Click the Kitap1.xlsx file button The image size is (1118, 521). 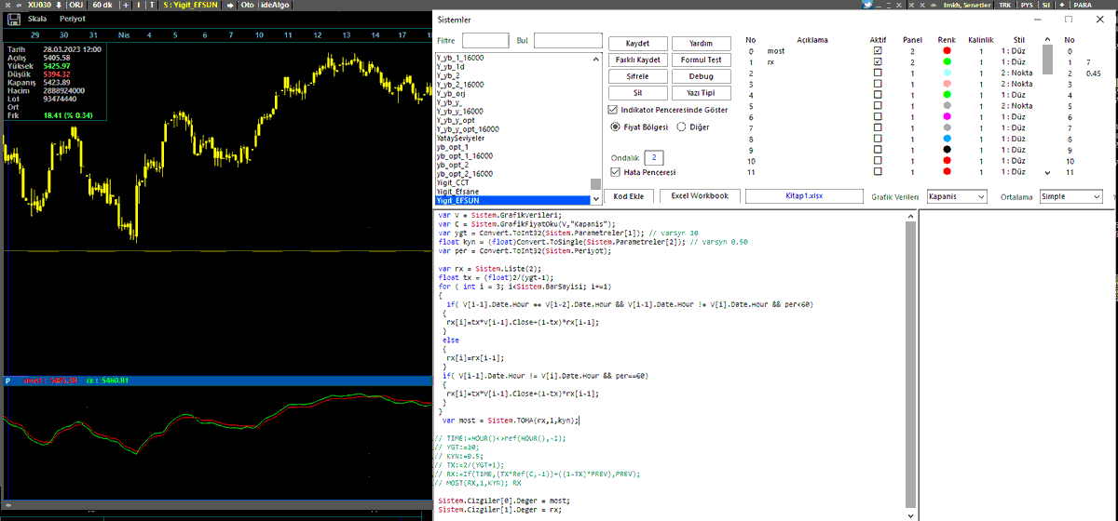coord(805,196)
